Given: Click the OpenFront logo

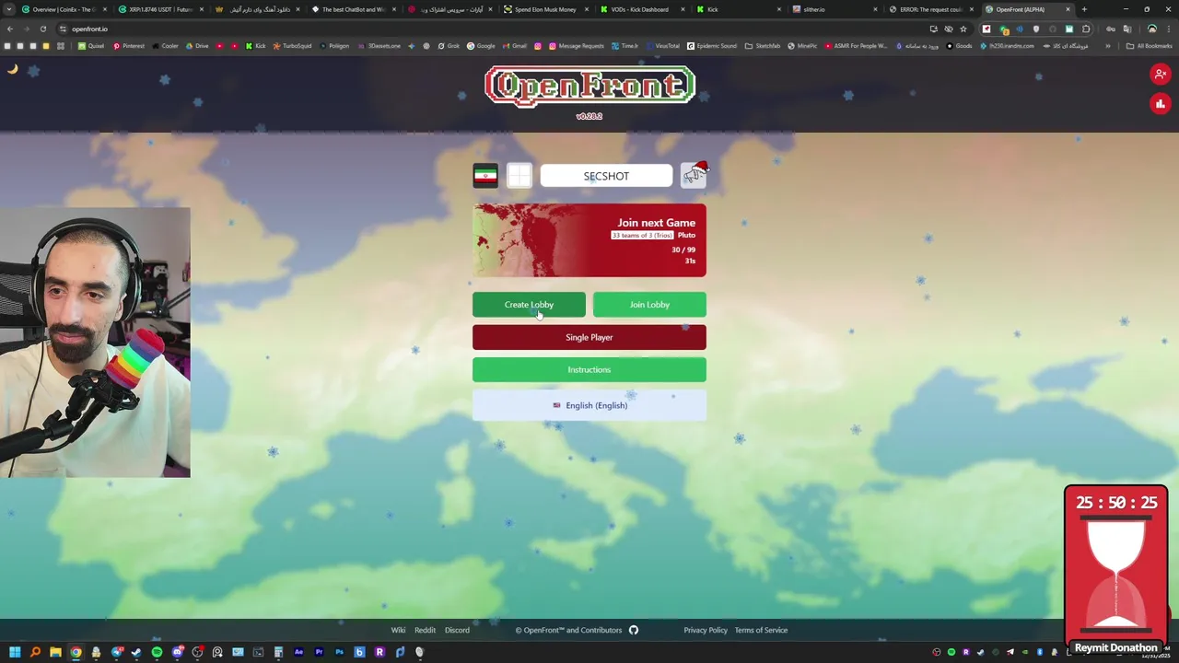Looking at the screenshot, I should pos(589,86).
